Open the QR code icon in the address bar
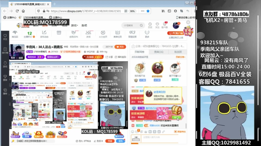Viewport: 261px width, 146px height. coord(126,11)
